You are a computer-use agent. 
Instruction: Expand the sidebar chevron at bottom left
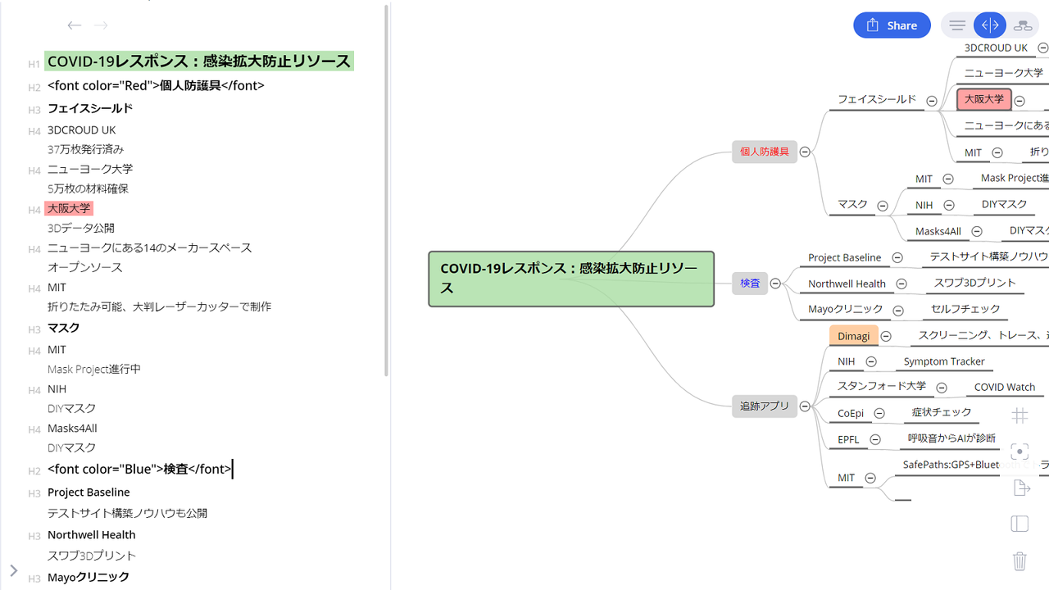tap(14, 570)
